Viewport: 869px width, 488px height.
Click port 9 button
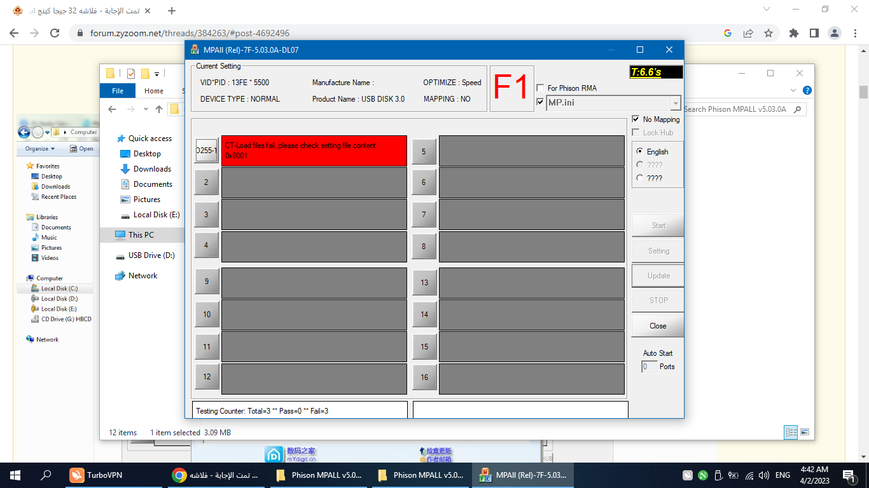pos(206,281)
